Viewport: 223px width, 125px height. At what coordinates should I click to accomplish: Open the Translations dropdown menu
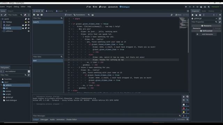tap(79, 15)
